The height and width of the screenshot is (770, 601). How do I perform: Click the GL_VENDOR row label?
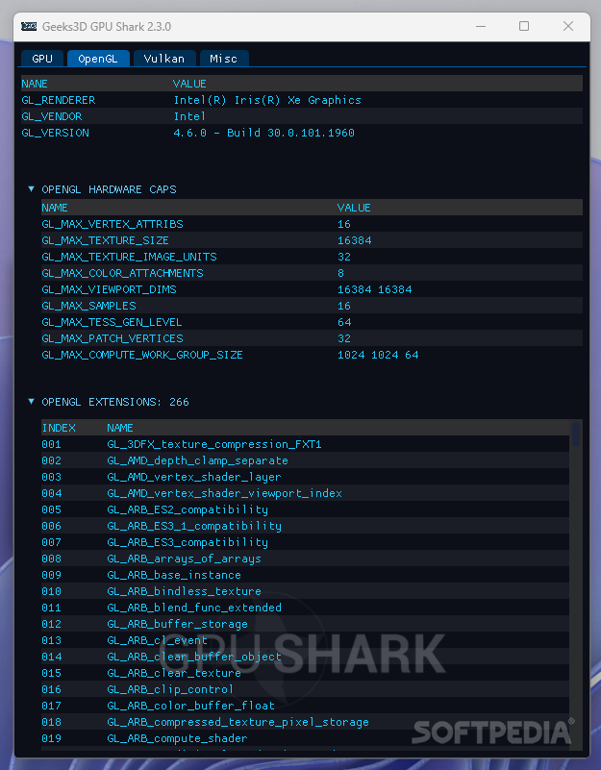[x=52, y=116]
